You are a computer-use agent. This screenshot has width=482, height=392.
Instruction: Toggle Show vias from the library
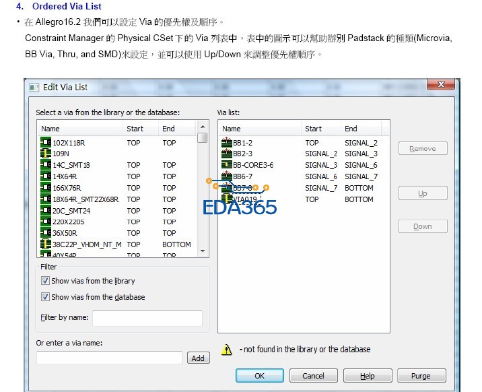(x=45, y=280)
